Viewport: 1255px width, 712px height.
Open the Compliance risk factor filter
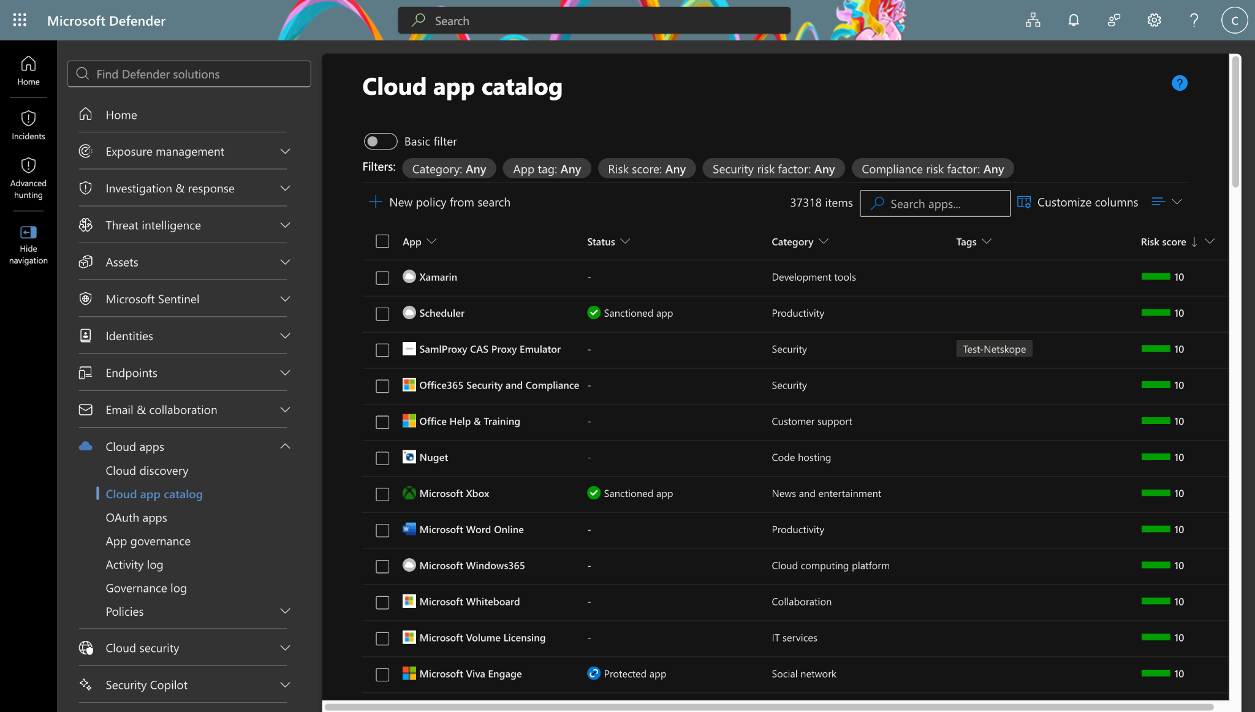pos(933,169)
